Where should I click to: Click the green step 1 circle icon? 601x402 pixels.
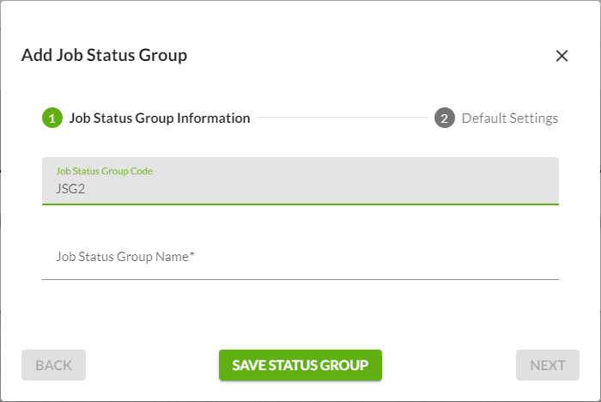tap(52, 119)
